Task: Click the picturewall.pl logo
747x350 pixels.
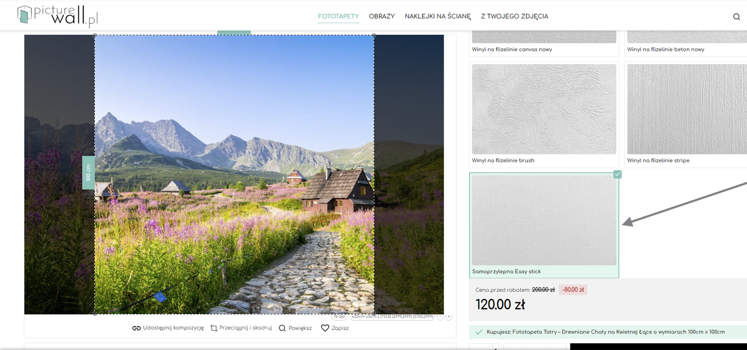Action: (58, 16)
